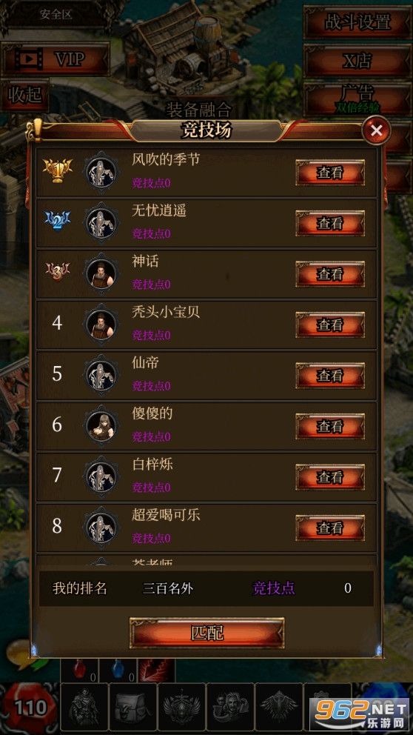Image resolution: width=413 pixels, height=735 pixels.
Task: Select the eagle wings emblem icon
Action: (278, 708)
